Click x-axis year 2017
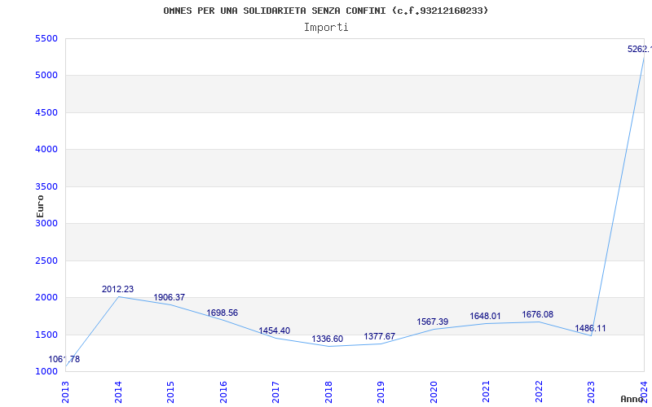 275,392
